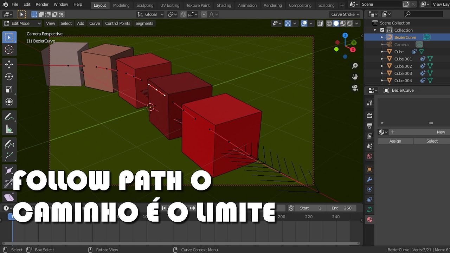
Task: Click the Assign material button
Action: point(395,141)
